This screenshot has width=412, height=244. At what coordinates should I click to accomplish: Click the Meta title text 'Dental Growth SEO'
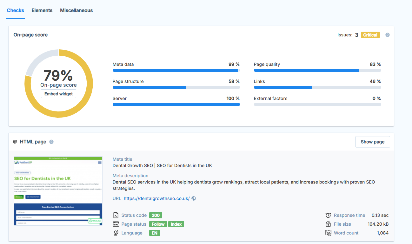133,166
